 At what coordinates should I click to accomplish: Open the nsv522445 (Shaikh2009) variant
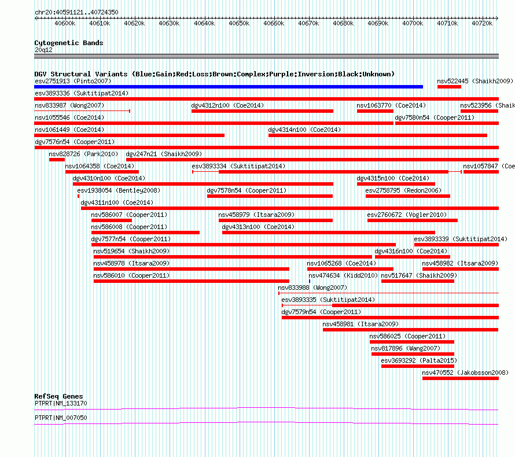pyautogui.click(x=475, y=81)
